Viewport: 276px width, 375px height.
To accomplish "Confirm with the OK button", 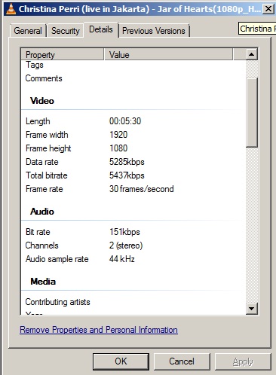I will tap(121, 361).
